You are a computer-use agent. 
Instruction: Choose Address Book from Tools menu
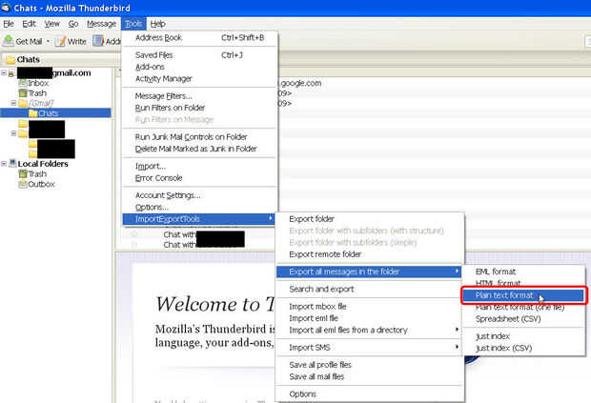[x=200, y=38]
